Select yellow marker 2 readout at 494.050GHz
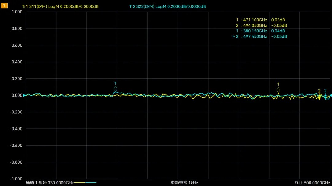332x186 pixels. tap(261, 25)
